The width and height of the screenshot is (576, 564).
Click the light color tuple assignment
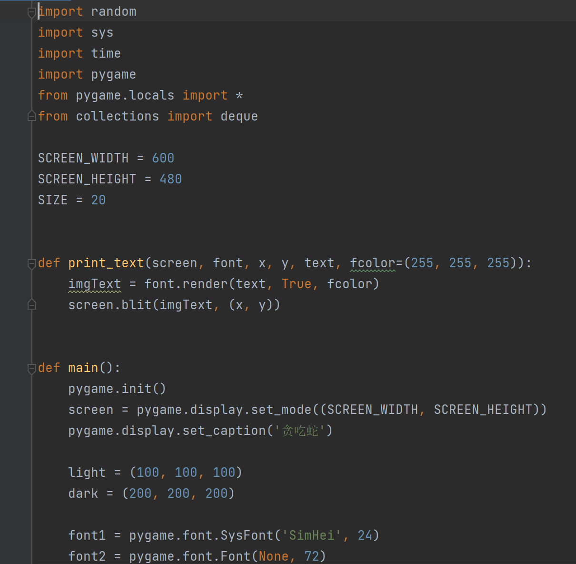click(x=155, y=473)
